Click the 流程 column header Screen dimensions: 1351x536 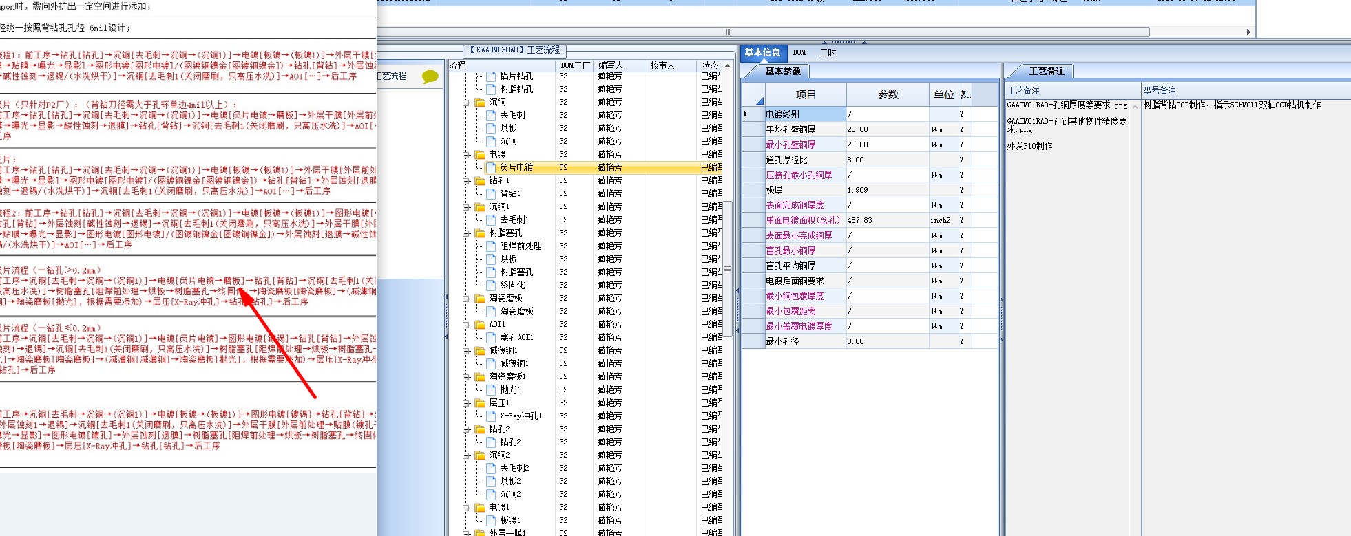coord(502,65)
